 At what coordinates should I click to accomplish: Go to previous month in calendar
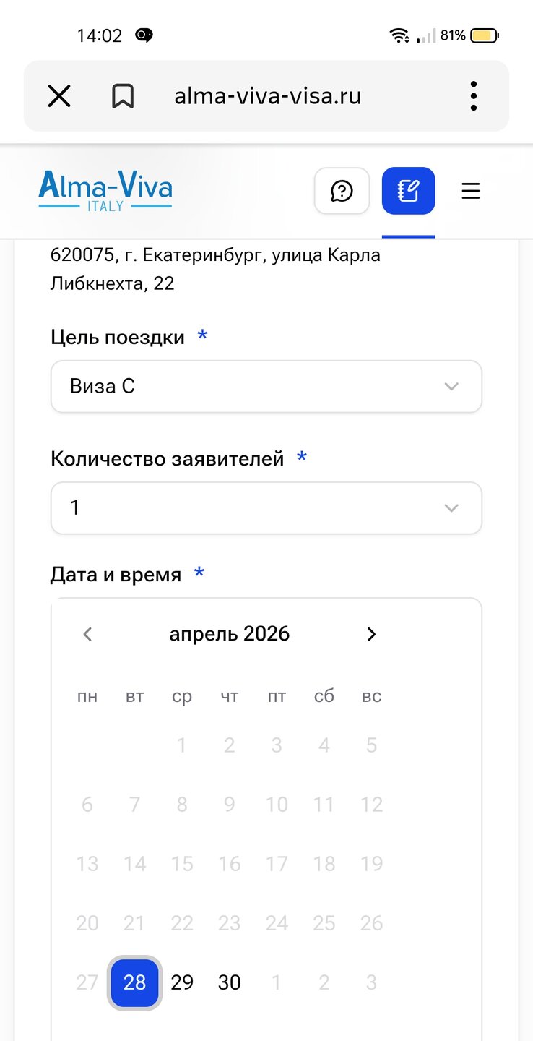(87, 634)
